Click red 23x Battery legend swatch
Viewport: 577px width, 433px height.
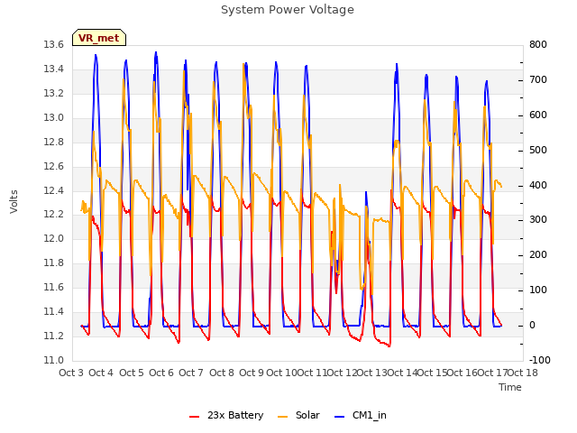(x=195, y=417)
